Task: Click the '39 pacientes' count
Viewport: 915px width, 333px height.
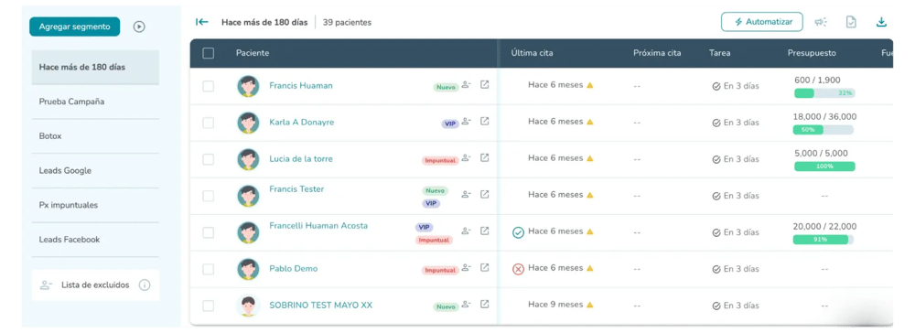Action: tap(347, 23)
